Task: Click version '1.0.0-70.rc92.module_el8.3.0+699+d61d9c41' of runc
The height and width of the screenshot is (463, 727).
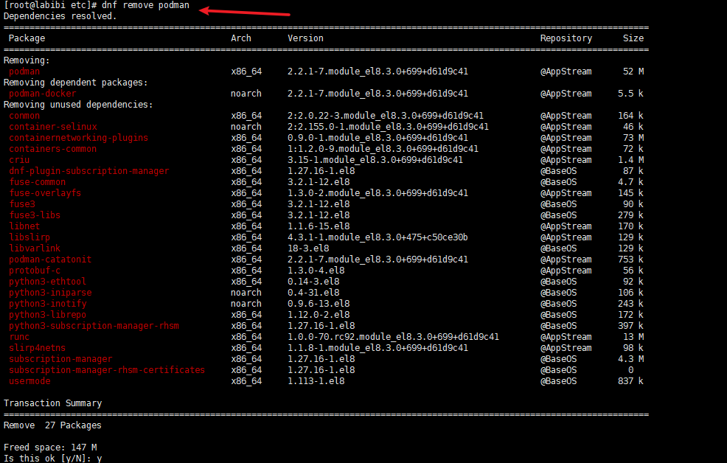Action: pos(393,337)
